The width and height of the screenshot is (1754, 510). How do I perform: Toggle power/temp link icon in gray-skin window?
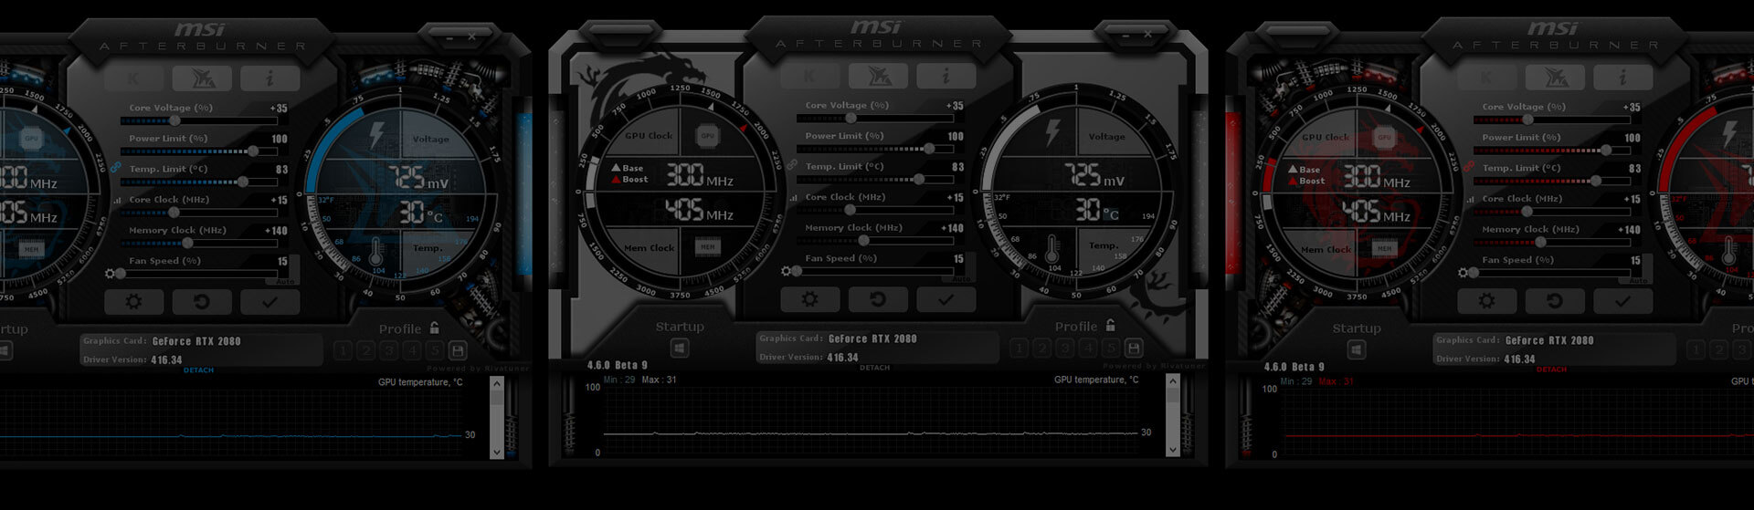pos(792,165)
